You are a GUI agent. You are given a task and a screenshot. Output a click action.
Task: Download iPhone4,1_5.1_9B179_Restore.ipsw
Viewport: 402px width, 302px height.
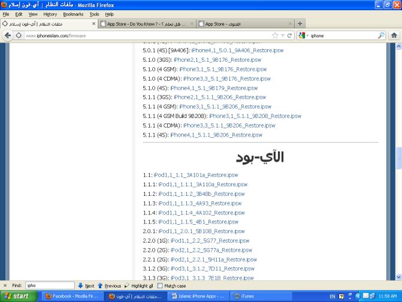tap(214, 88)
